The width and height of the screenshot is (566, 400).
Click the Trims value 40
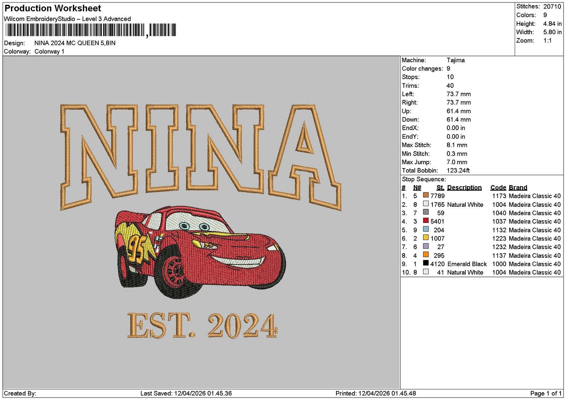[450, 86]
